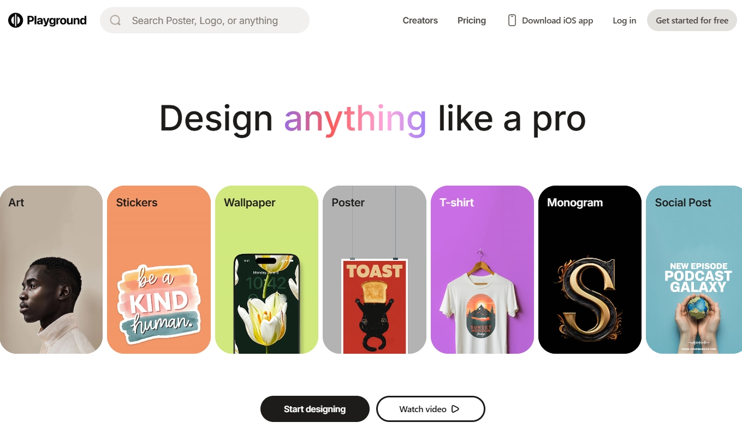Click the Playground logo icon
Viewport: 742px width, 440px height.
point(15,20)
